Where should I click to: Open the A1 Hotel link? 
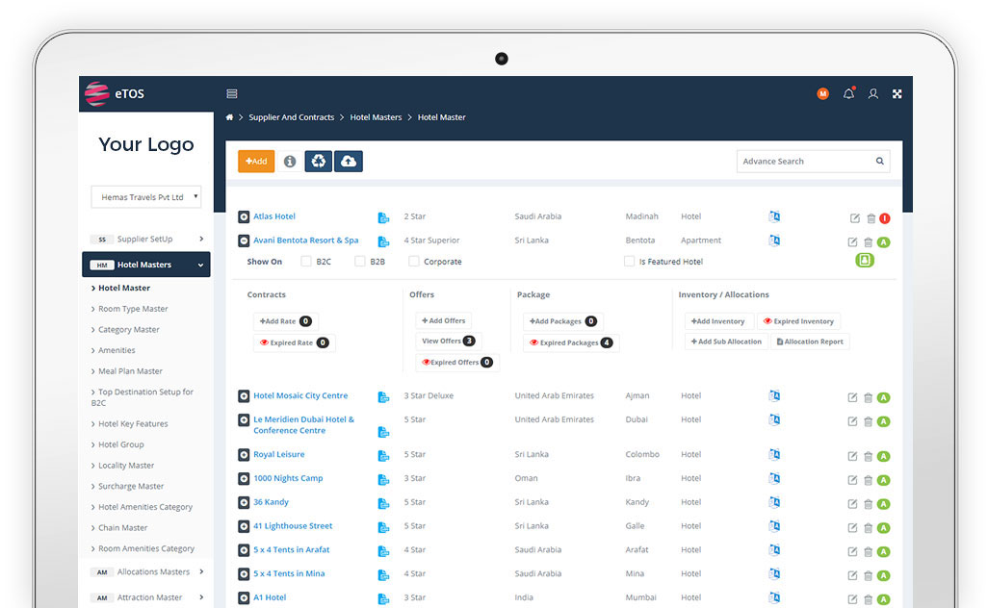pos(270,598)
